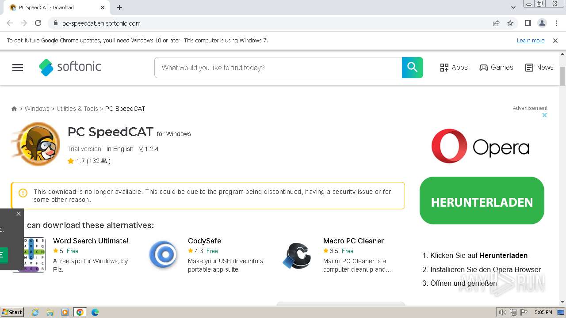Click the green HERUNTERLADEN button

click(482, 201)
